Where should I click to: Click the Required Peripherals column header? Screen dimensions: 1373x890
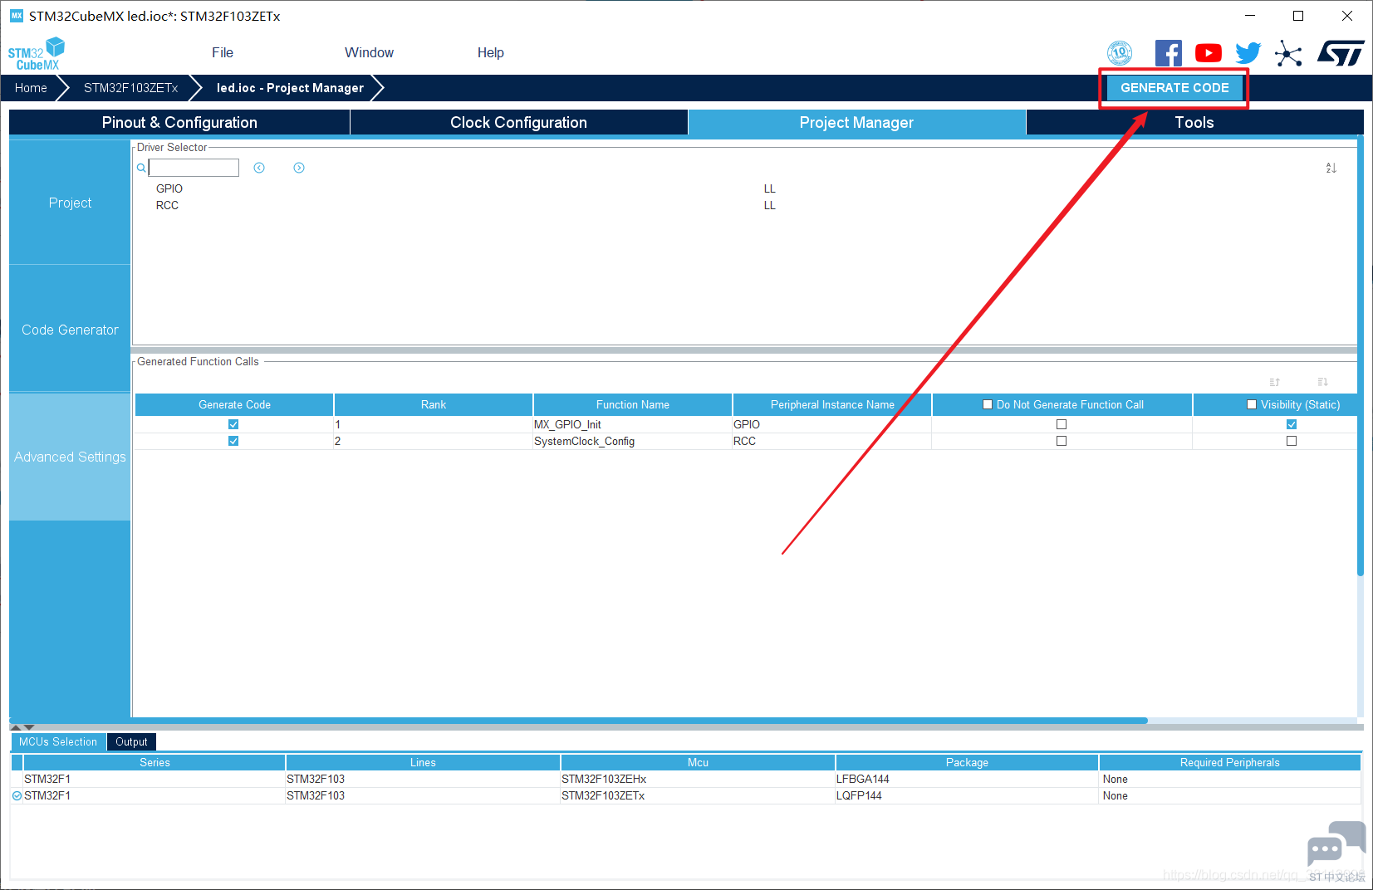(x=1229, y=762)
